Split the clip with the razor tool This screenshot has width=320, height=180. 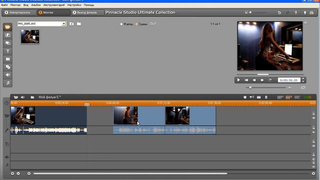[259, 97]
